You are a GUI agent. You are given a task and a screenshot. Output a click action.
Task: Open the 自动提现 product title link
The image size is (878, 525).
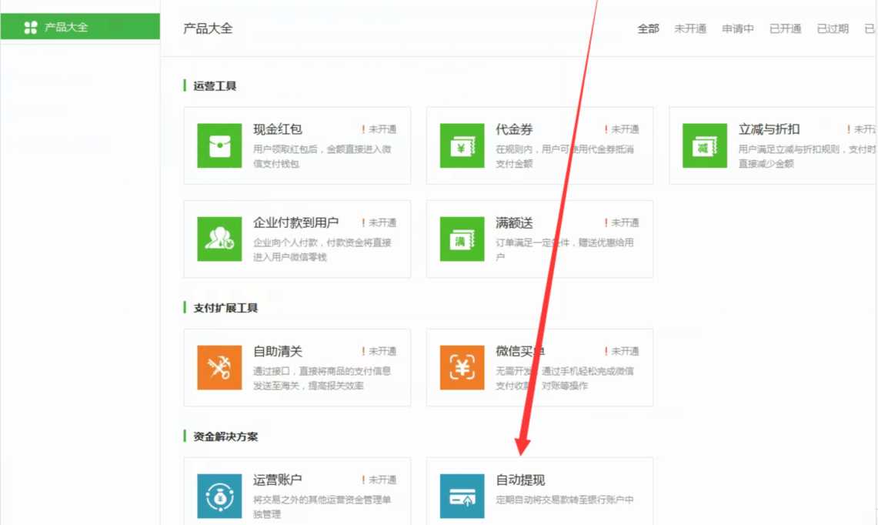click(x=520, y=480)
